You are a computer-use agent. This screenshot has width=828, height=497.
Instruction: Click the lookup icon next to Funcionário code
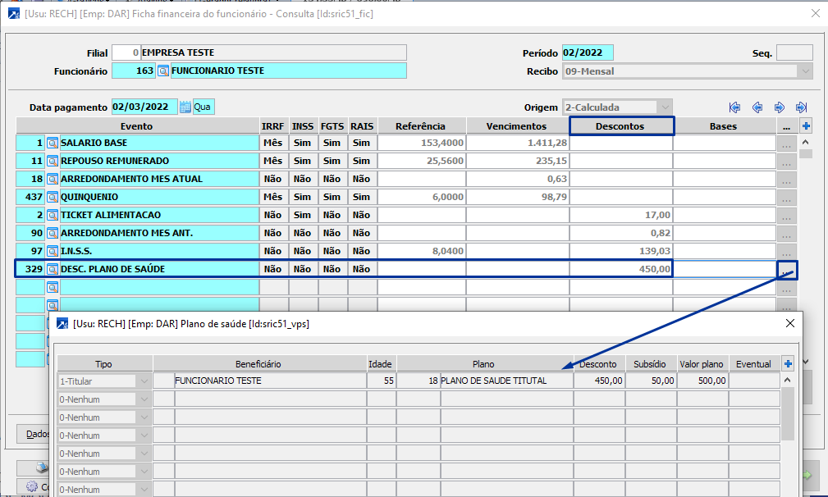162,71
